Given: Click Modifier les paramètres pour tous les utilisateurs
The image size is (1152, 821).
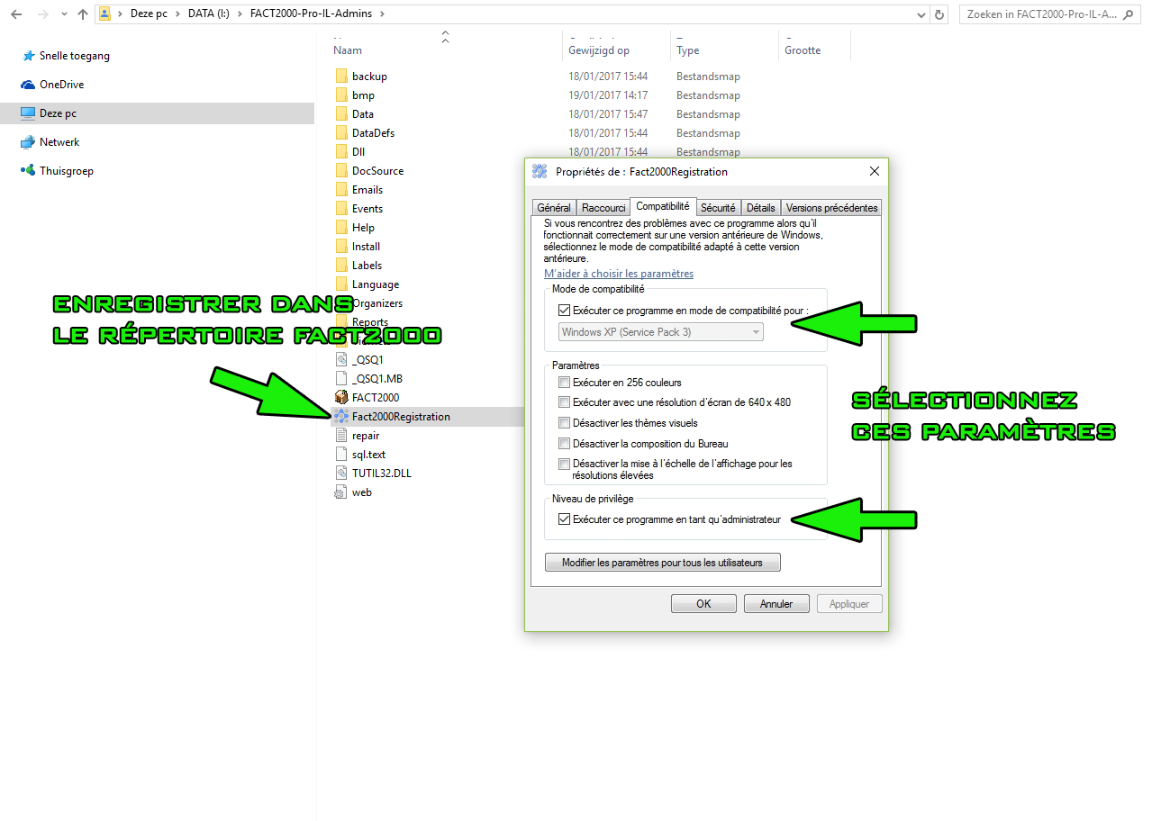Looking at the screenshot, I should (662, 563).
